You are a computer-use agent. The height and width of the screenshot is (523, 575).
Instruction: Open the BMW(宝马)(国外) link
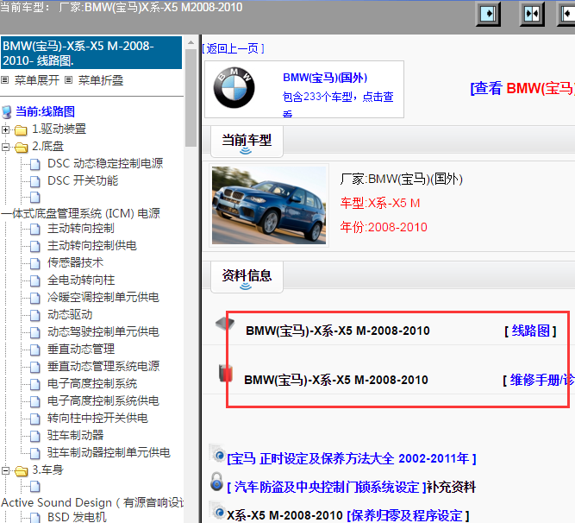[x=325, y=78]
